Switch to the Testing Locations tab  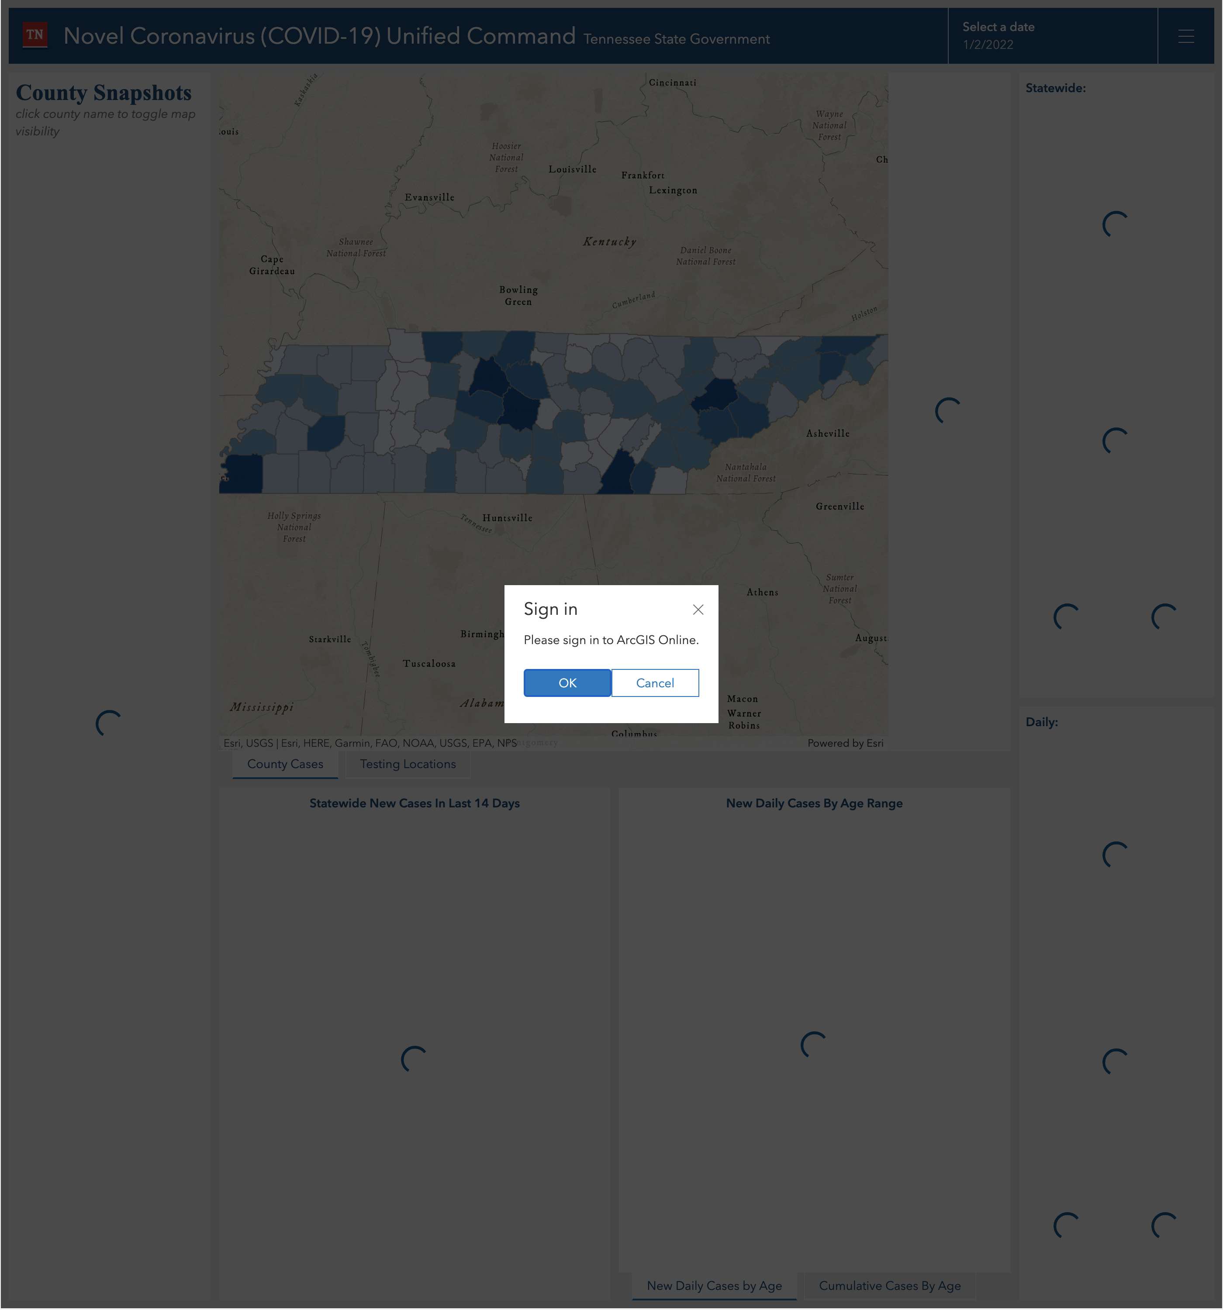click(x=408, y=764)
